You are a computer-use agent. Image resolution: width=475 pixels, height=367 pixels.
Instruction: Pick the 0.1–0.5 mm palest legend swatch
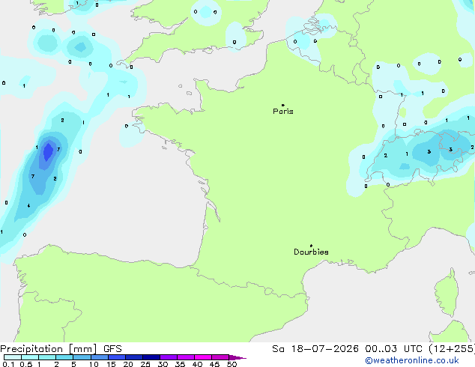tap(13, 357)
